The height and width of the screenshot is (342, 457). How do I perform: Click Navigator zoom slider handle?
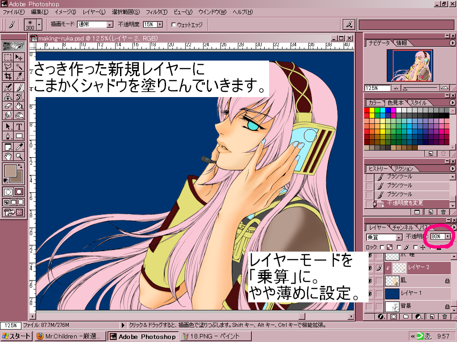pyautogui.click(x=404, y=88)
